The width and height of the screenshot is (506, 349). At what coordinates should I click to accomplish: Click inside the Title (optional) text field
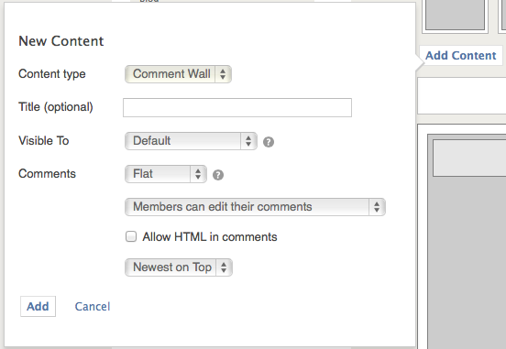tap(237, 108)
